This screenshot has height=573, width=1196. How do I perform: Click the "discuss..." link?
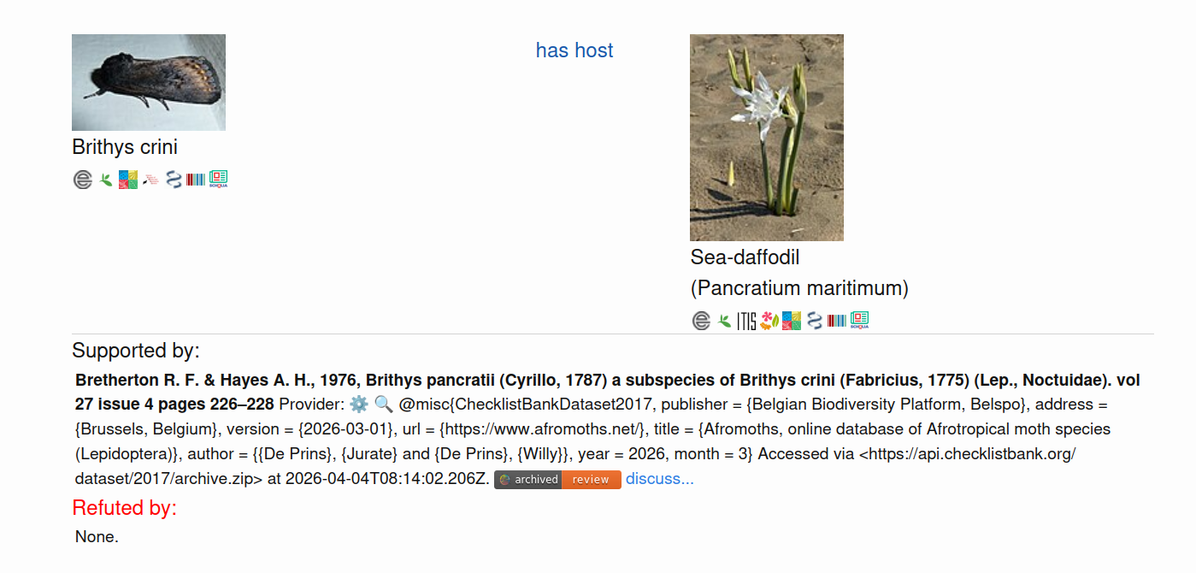(x=660, y=479)
